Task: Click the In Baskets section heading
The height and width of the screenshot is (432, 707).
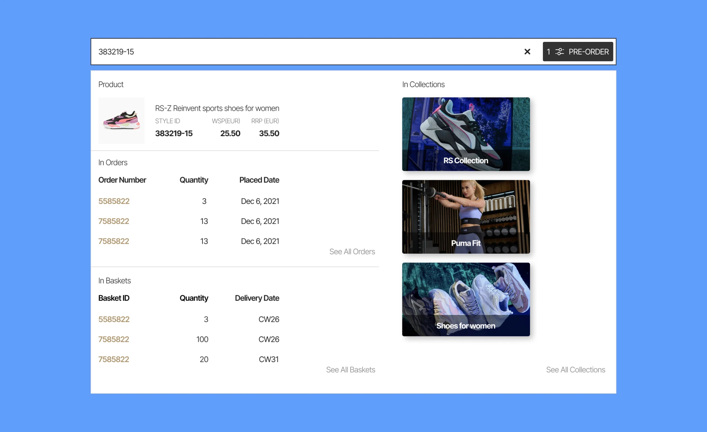Action: point(115,281)
